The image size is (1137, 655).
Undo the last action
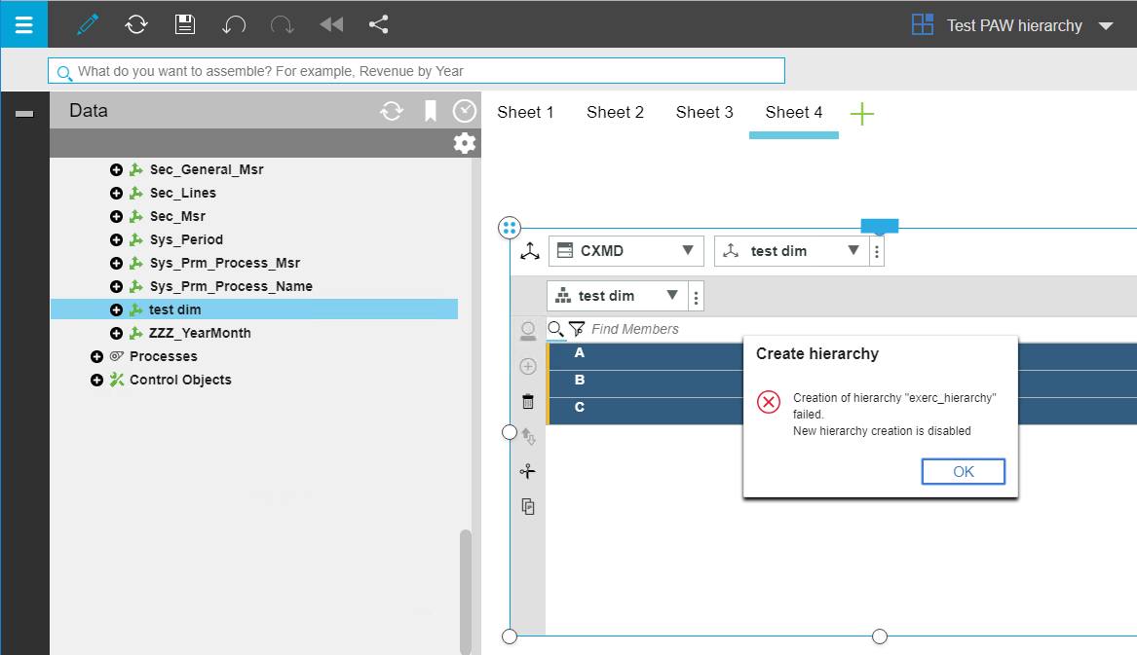[234, 24]
